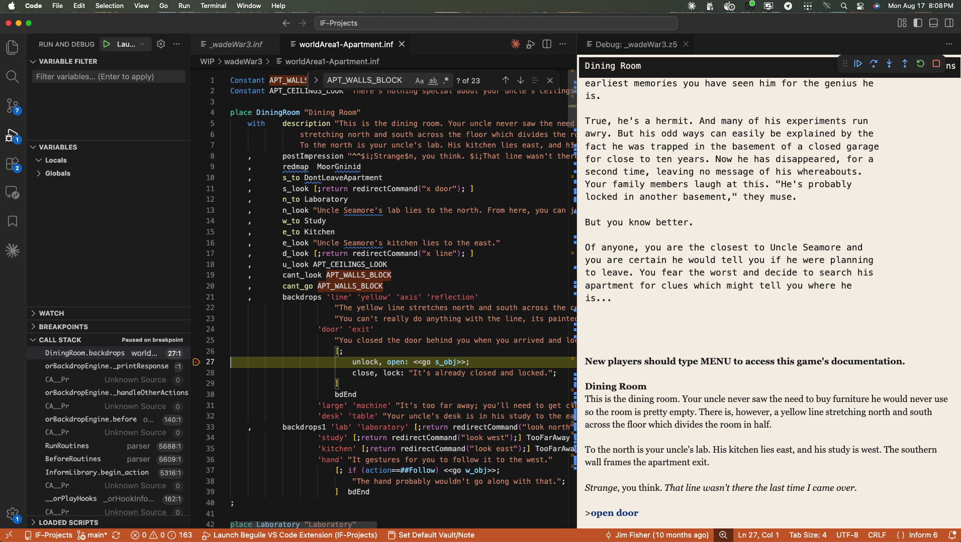This screenshot has width=961, height=542.
Task: Open the Run menu
Action: click(x=184, y=6)
